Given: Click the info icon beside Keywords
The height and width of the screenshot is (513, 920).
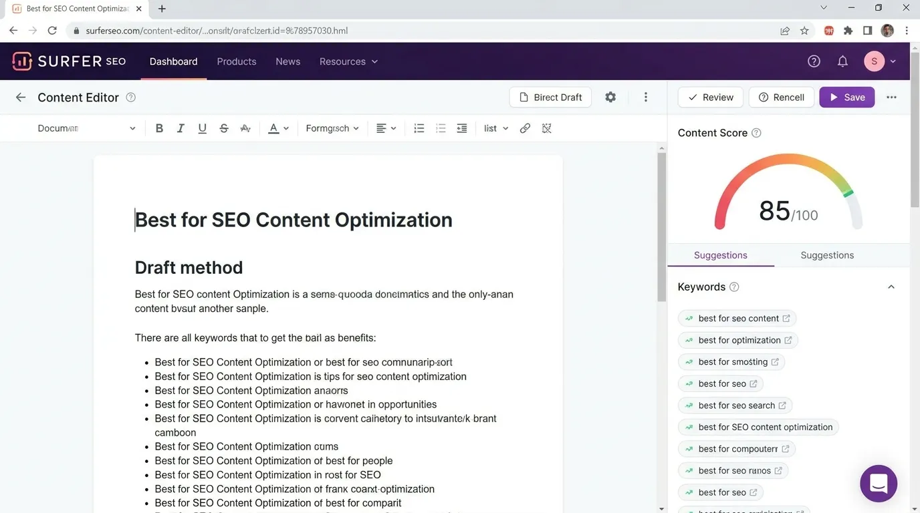Looking at the screenshot, I should (734, 287).
